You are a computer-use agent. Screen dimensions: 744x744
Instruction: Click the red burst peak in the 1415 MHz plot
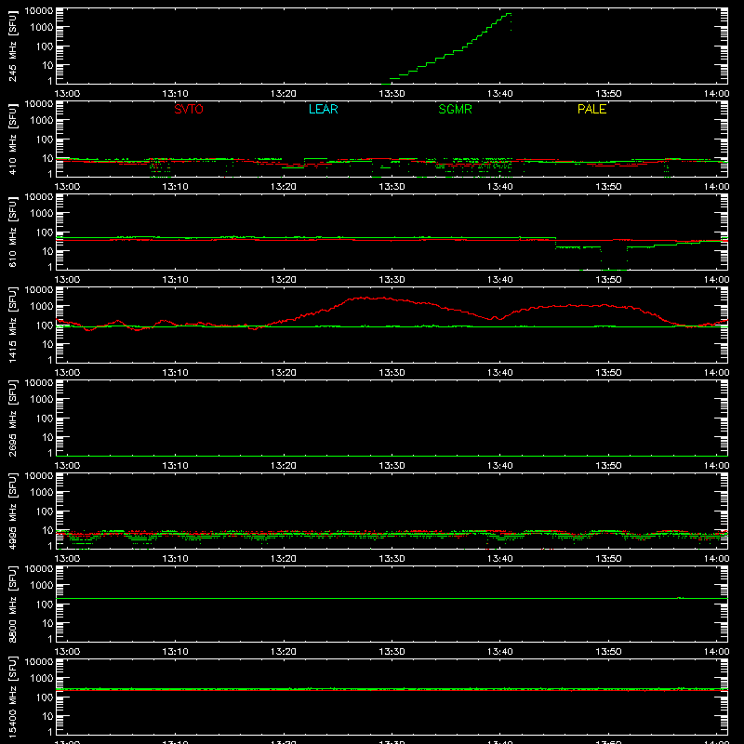367,298
